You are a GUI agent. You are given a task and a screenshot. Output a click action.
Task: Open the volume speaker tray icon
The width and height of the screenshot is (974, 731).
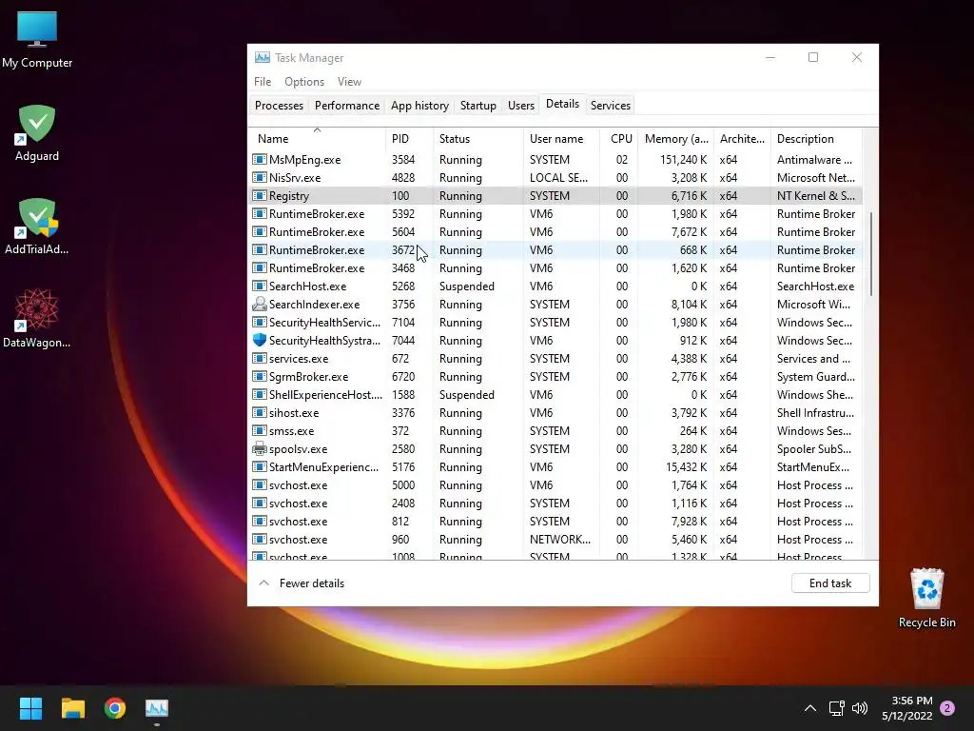click(860, 708)
